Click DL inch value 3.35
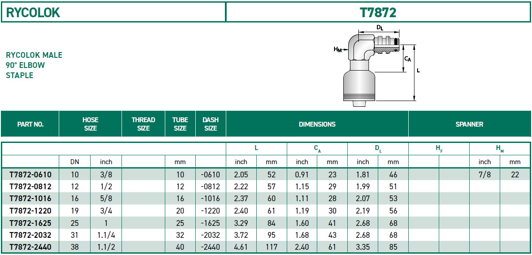Screen dimensions: 532x255 (x=363, y=247)
